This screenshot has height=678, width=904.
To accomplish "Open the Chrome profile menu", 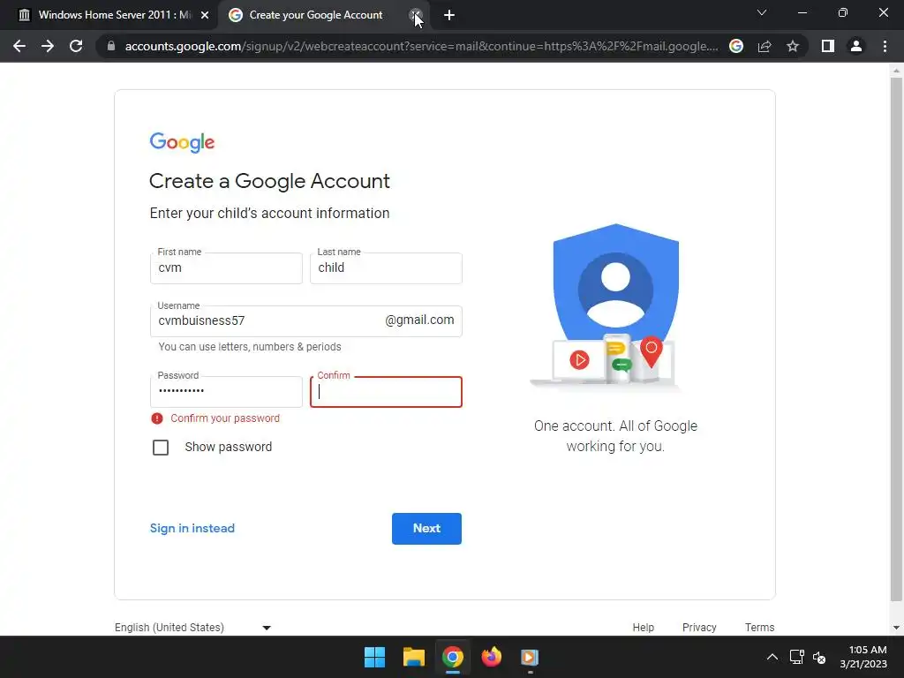I will (x=856, y=46).
